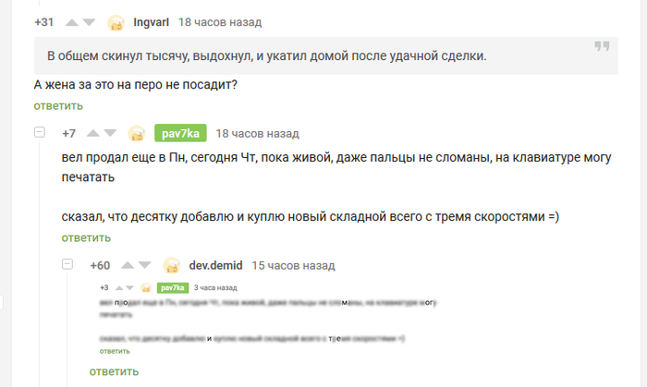Image resolution: width=647 pixels, height=387 pixels.
Task: Open dev.demid's avatar icon
Action: (172, 265)
